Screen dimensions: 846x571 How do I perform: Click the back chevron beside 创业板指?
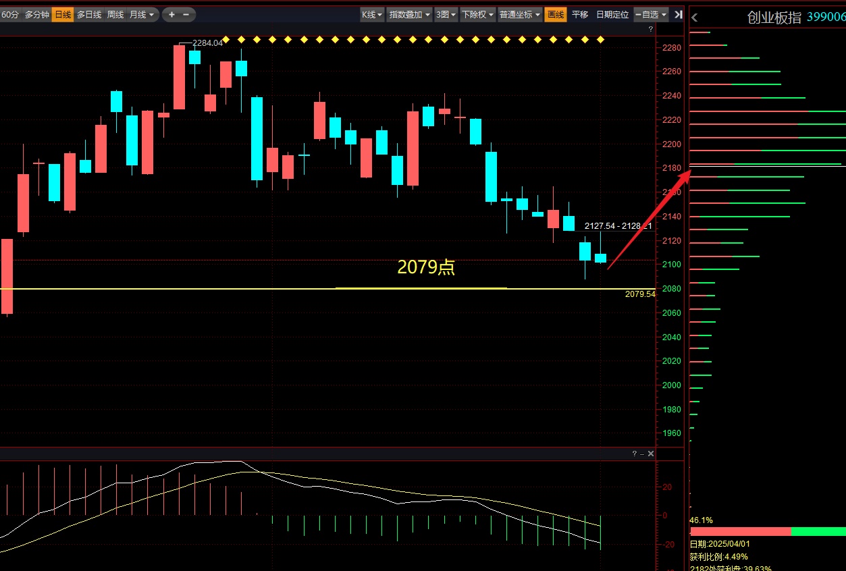click(695, 18)
